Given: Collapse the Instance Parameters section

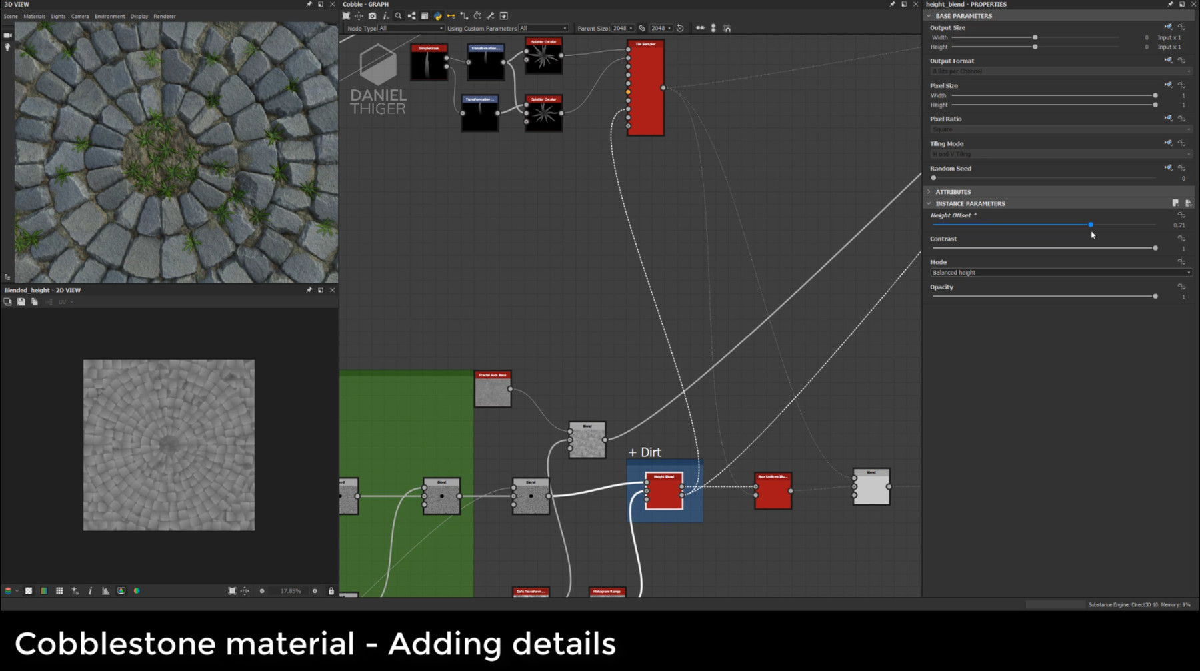Looking at the screenshot, I should [929, 203].
